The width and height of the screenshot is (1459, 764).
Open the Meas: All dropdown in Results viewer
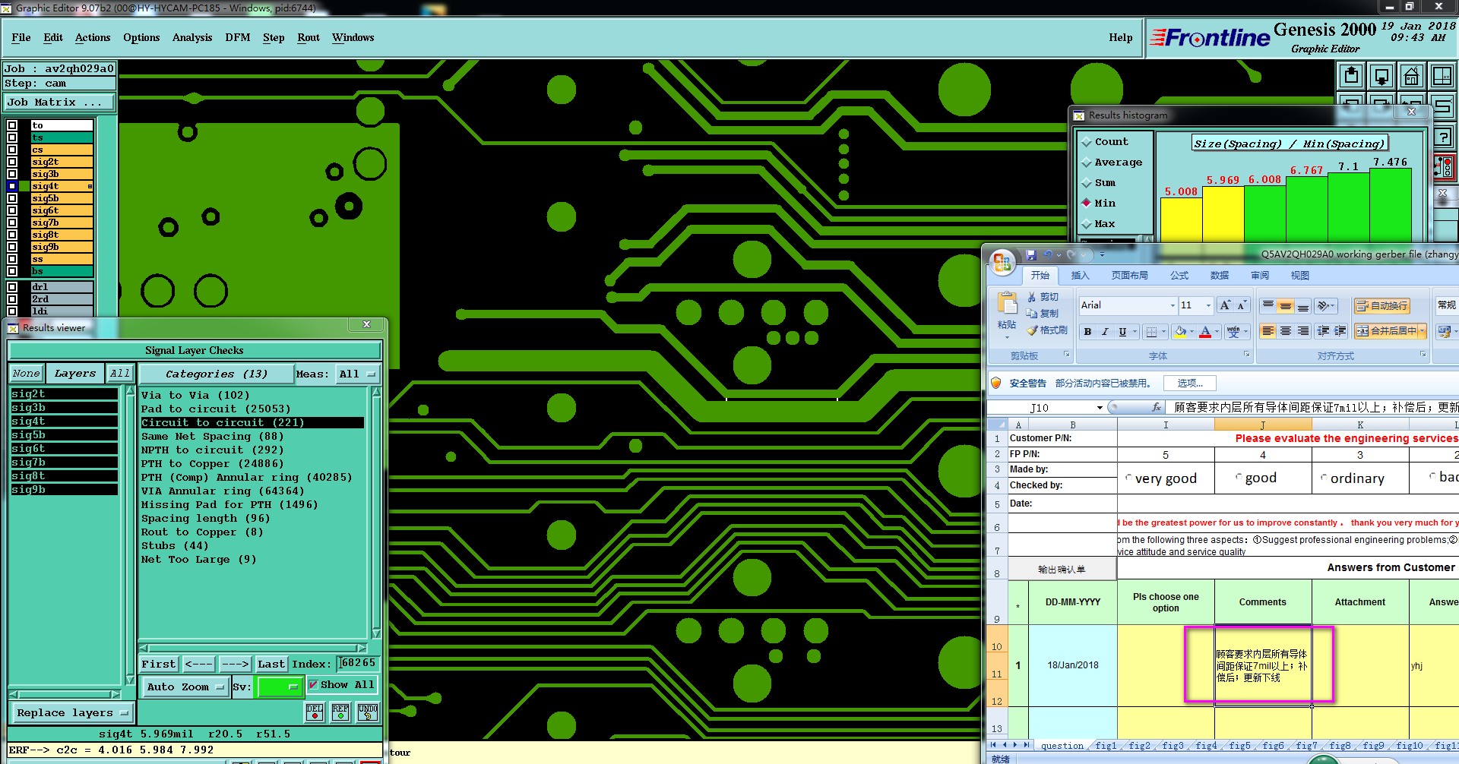click(357, 374)
